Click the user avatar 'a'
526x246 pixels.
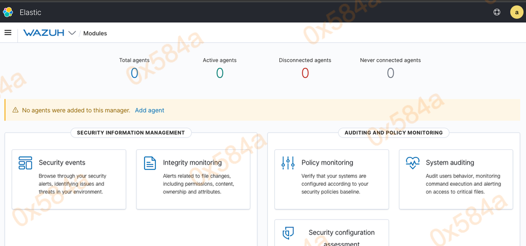(516, 12)
